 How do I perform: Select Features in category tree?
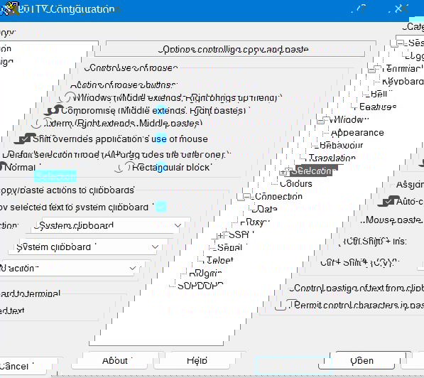tap(378, 107)
